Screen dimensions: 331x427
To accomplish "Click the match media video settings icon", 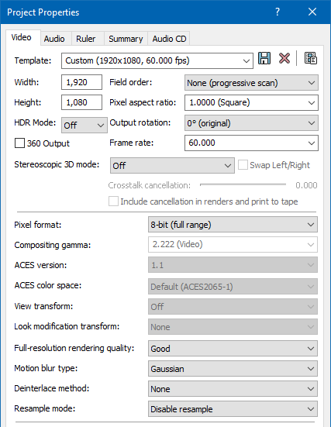I will pyautogui.click(x=310, y=58).
